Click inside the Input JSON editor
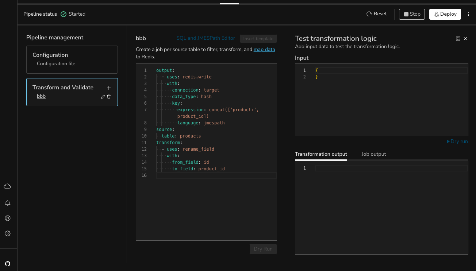476x271 pixels. [381, 102]
